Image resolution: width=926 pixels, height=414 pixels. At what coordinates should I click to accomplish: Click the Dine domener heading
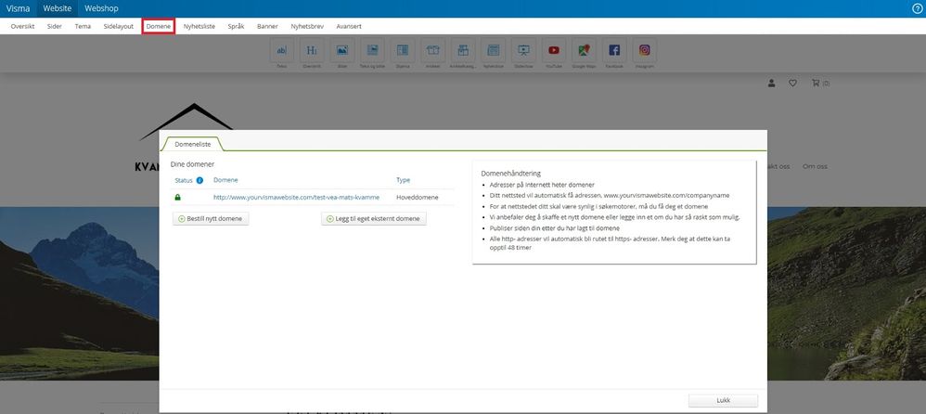[x=192, y=164]
